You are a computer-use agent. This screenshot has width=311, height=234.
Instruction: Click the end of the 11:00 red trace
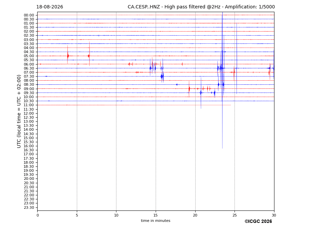point(230,105)
